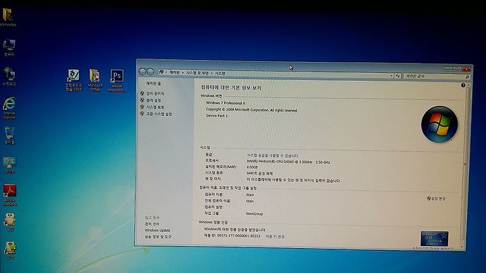The width and height of the screenshot is (486, 273).
Task: Open Windows Update in the sidebar
Action: click(x=157, y=231)
